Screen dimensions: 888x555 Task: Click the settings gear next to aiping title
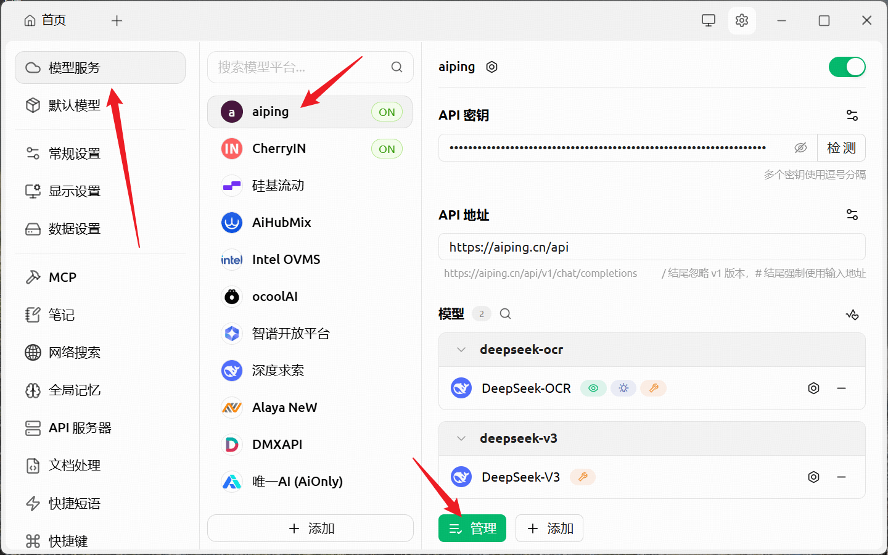pos(491,67)
